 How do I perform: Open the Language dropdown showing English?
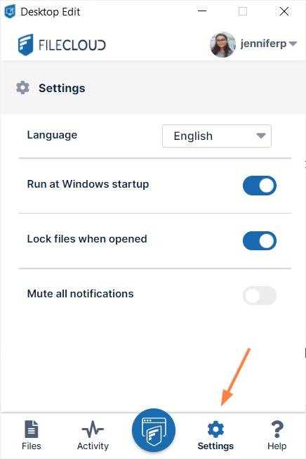point(217,136)
